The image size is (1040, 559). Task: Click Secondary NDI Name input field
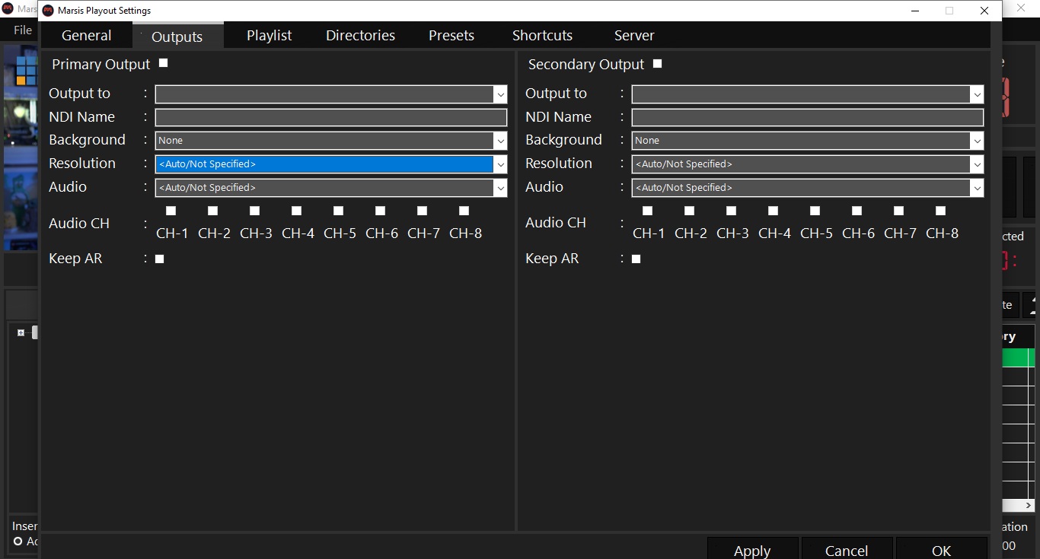point(808,117)
